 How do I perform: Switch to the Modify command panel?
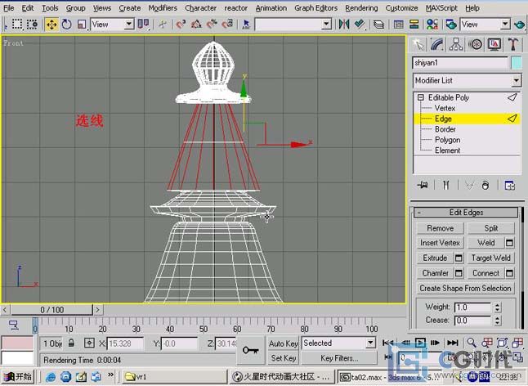pos(437,44)
